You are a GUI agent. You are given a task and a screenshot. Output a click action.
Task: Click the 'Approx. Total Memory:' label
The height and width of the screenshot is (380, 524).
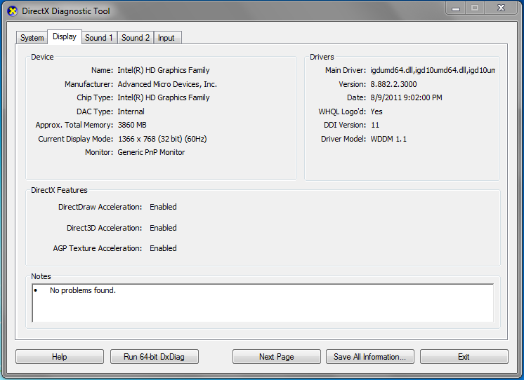74,125
